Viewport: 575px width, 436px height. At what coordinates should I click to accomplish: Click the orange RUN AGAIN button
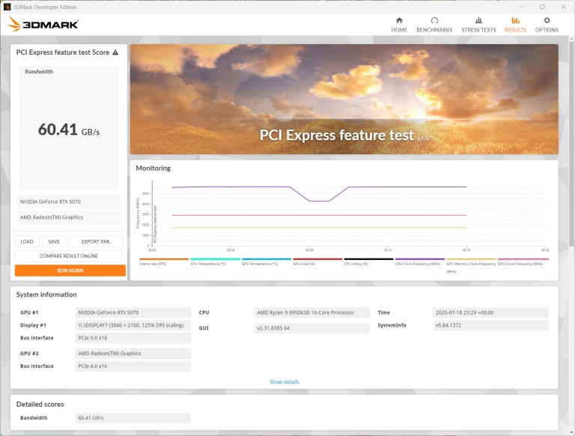coord(70,270)
